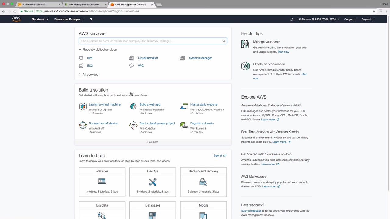Click the browser reload icon
390x219 pixels.
click(15, 11)
